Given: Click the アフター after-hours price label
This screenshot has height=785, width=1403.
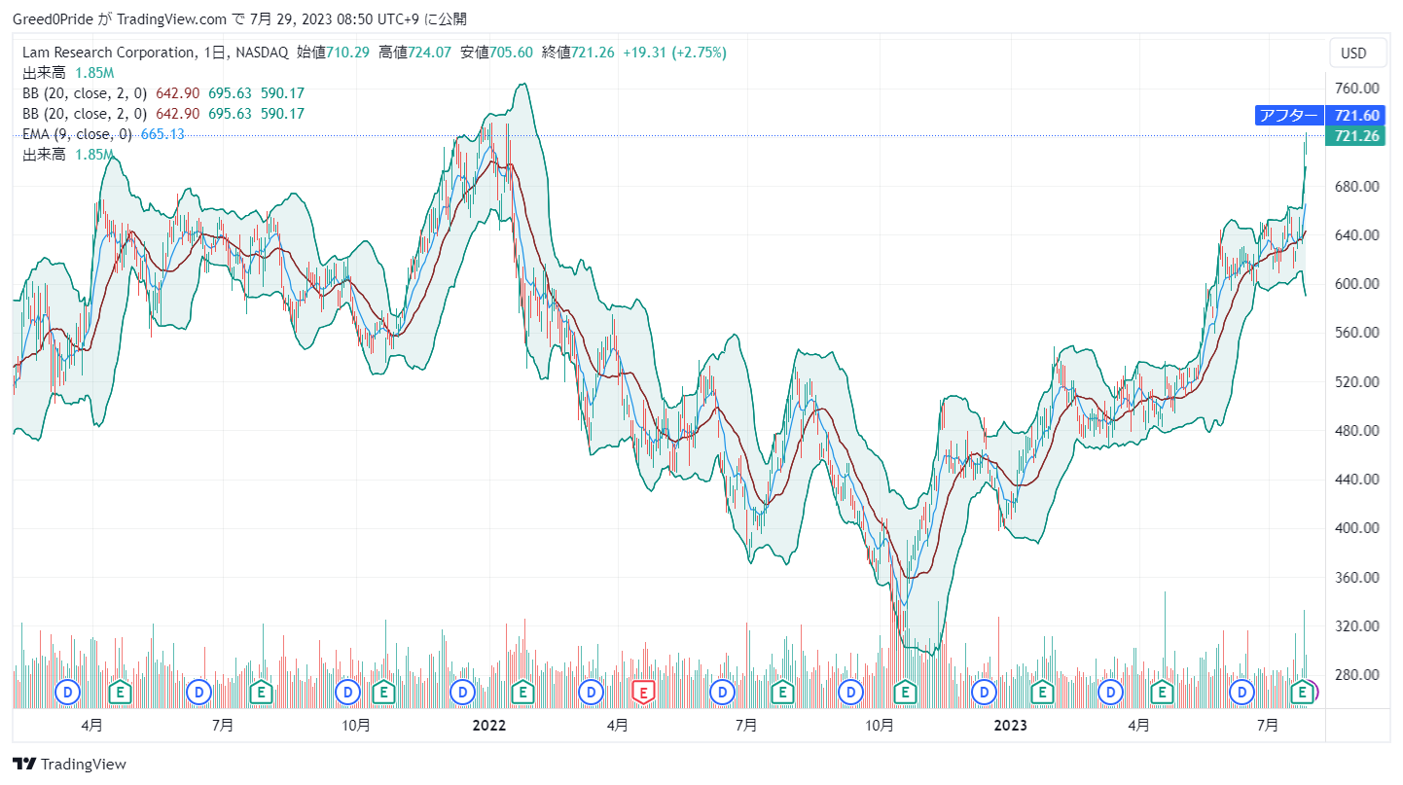Looking at the screenshot, I should (x=1289, y=116).
